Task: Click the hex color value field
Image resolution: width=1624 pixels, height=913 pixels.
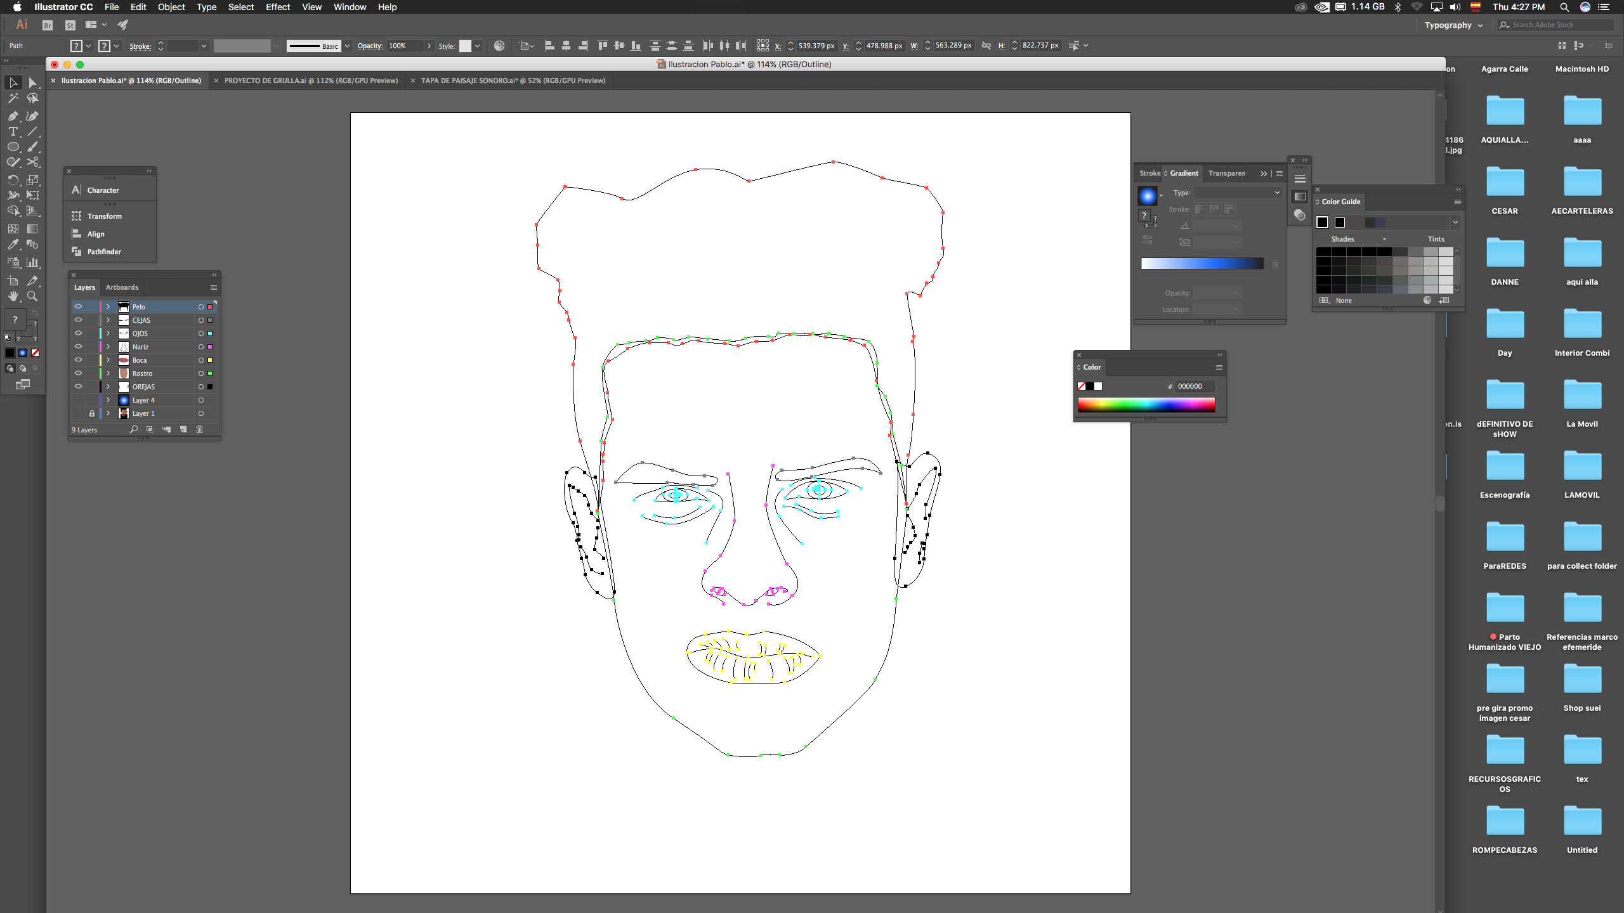Action: click(x=1195, y=386)
